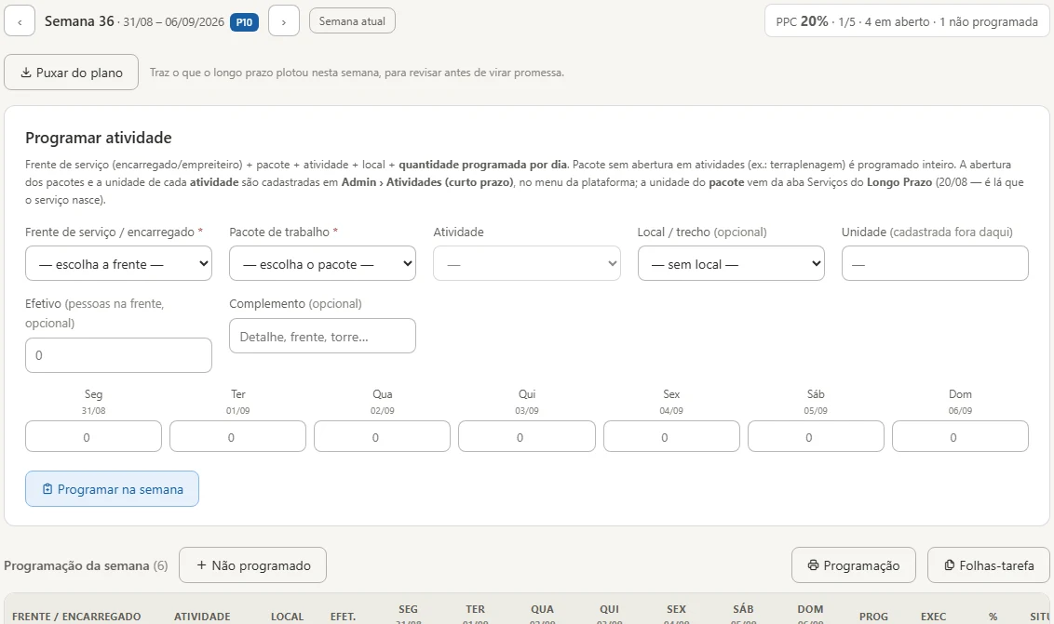This screenshot has width=1054, height=624.
Task: Click the Ter 01/09 quantity field
Action: tap(238, 436)
